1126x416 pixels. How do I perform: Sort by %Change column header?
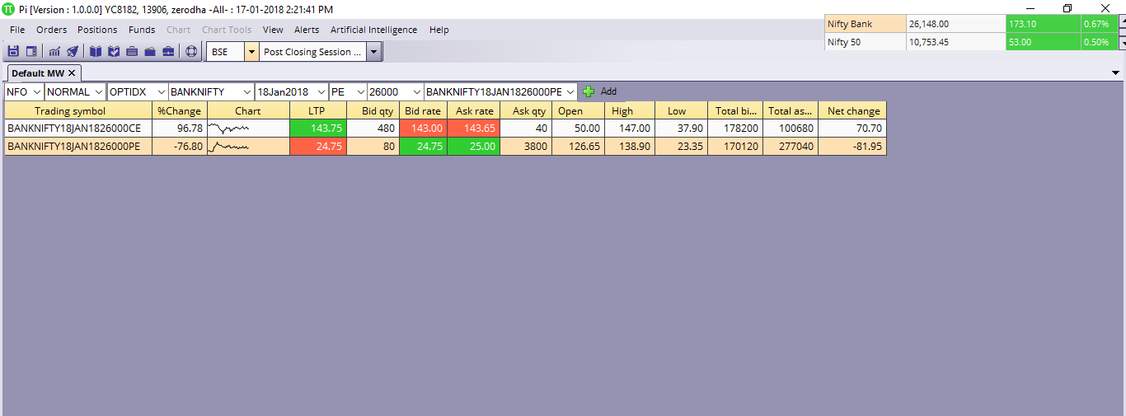tap(180, 111)
